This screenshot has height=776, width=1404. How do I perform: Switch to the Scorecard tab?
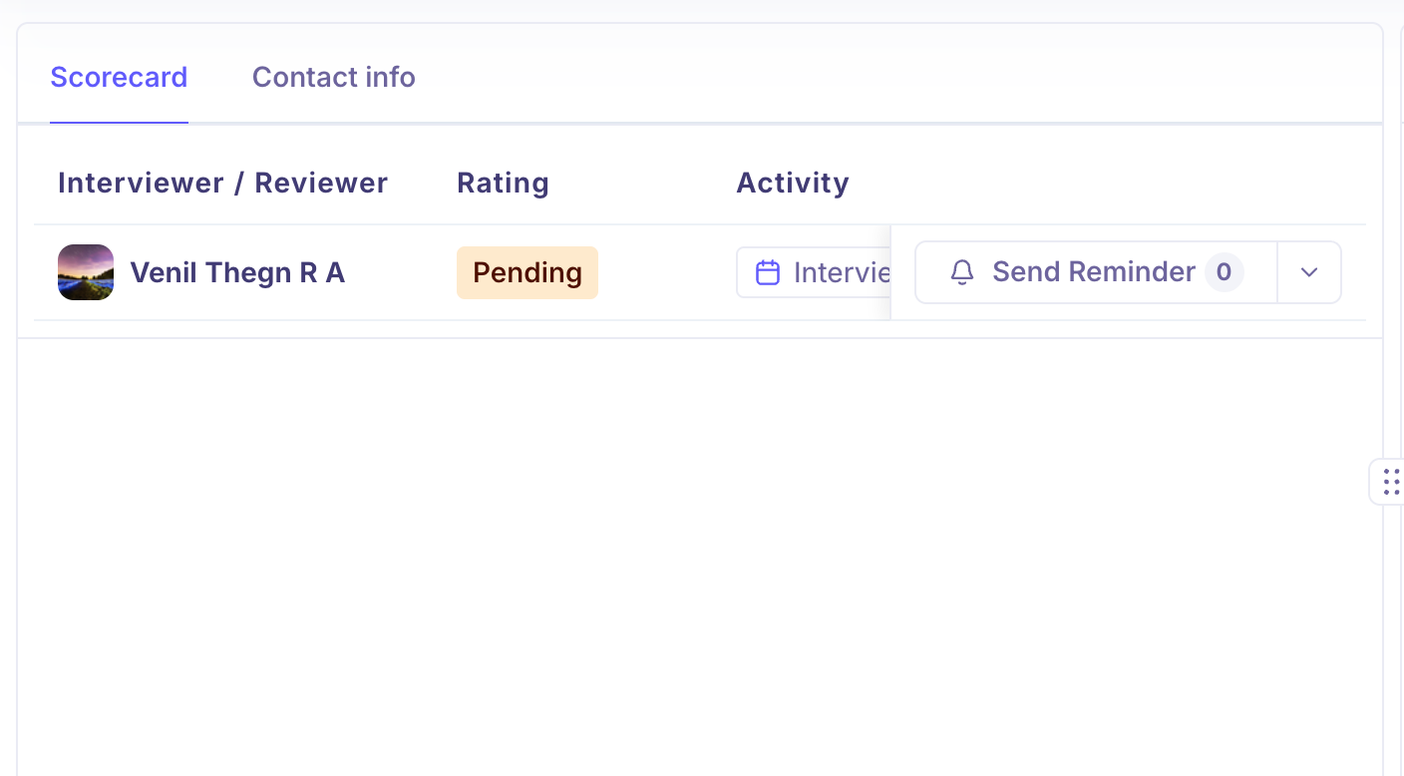(x=119, y=77)
